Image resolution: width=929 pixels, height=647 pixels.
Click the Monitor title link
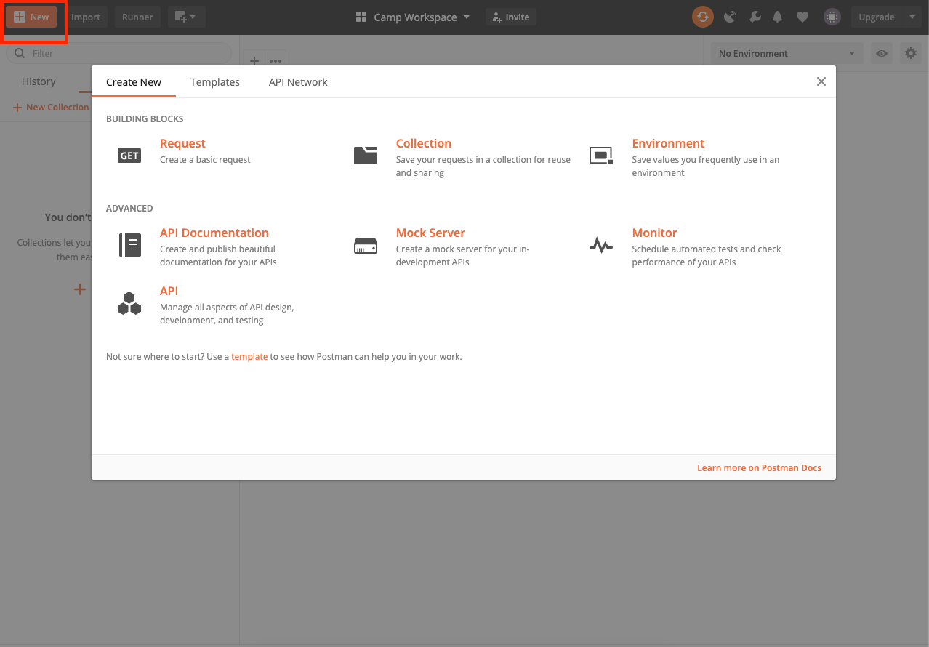[654, 233]
